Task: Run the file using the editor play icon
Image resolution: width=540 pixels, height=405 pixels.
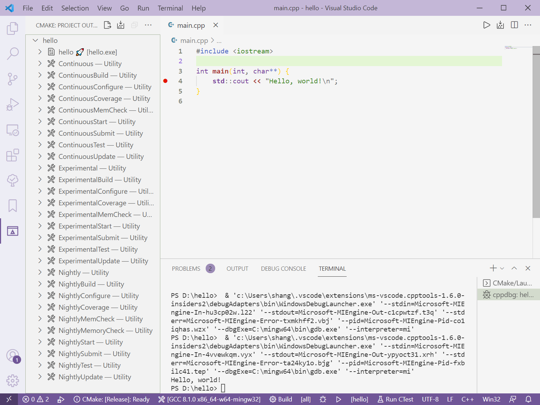Action: (x=487, y=25)
